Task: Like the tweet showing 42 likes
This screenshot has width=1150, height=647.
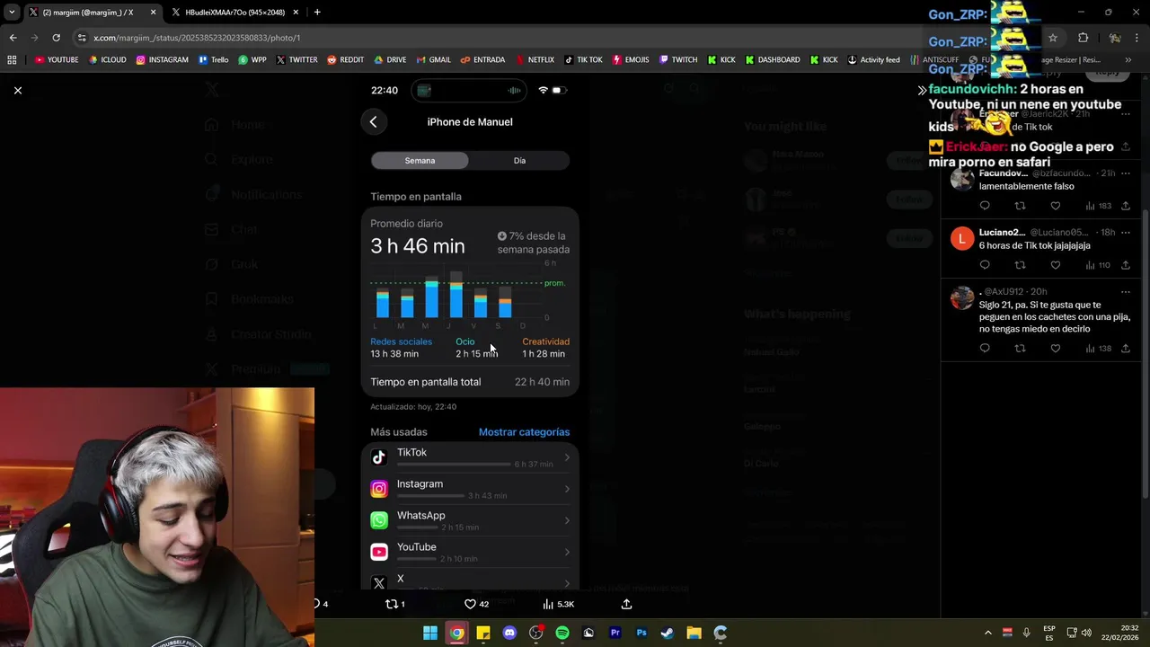Action: (x=470, y=604)
